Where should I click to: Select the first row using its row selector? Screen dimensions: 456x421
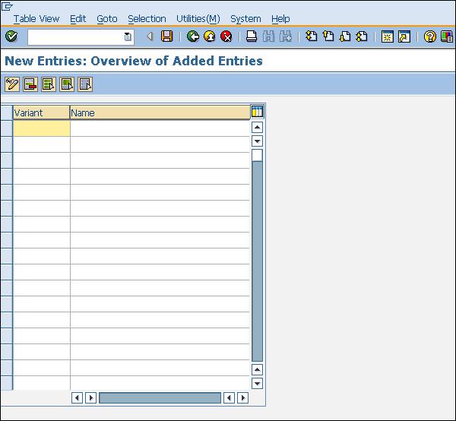pyautogui.click(x=7, y=128)
